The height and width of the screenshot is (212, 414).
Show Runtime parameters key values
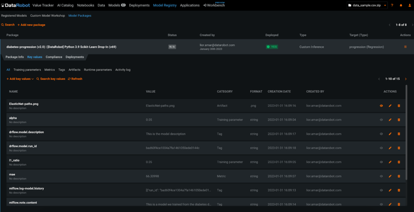98,70
